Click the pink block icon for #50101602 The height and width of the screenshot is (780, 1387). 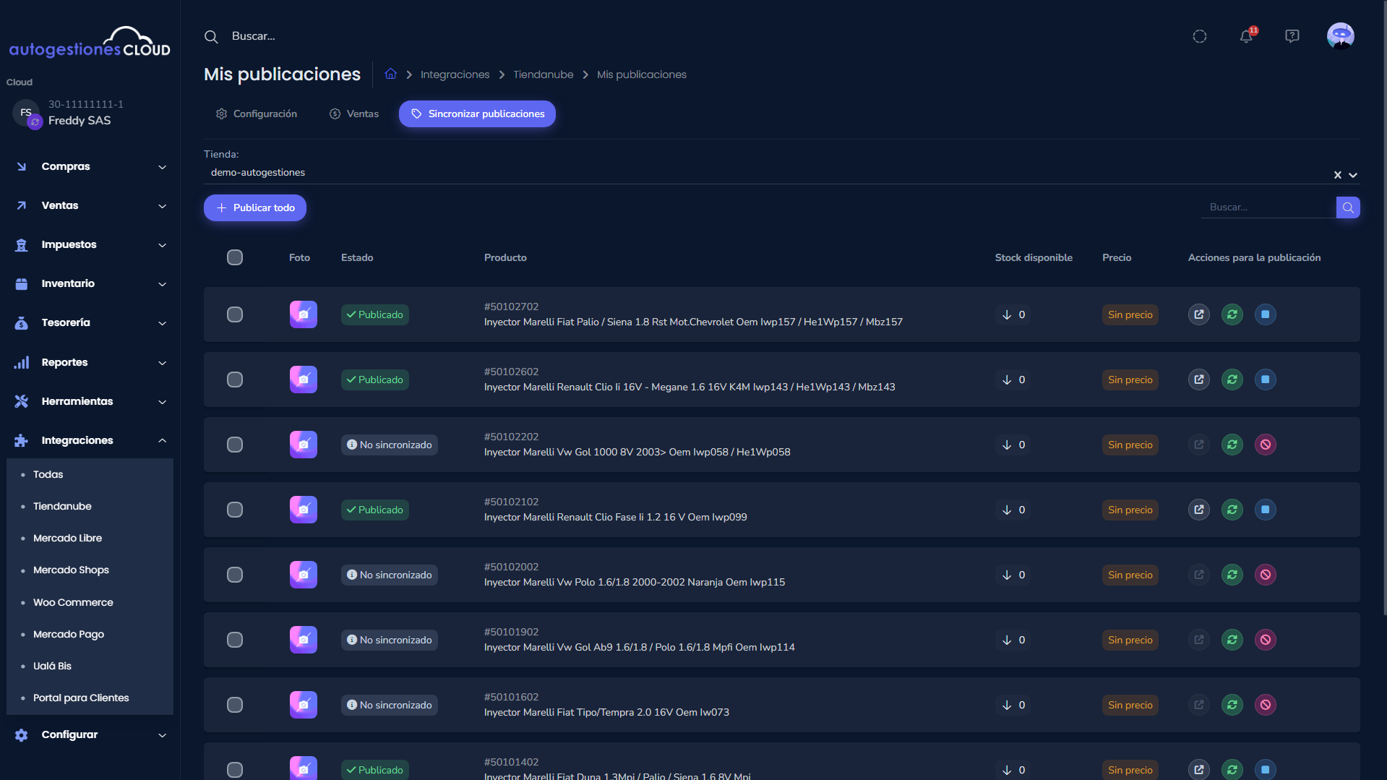[x=1266, y=705]
